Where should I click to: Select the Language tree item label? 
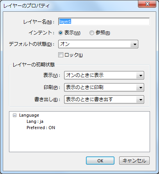pyautogui.click(x=29, y=115)
